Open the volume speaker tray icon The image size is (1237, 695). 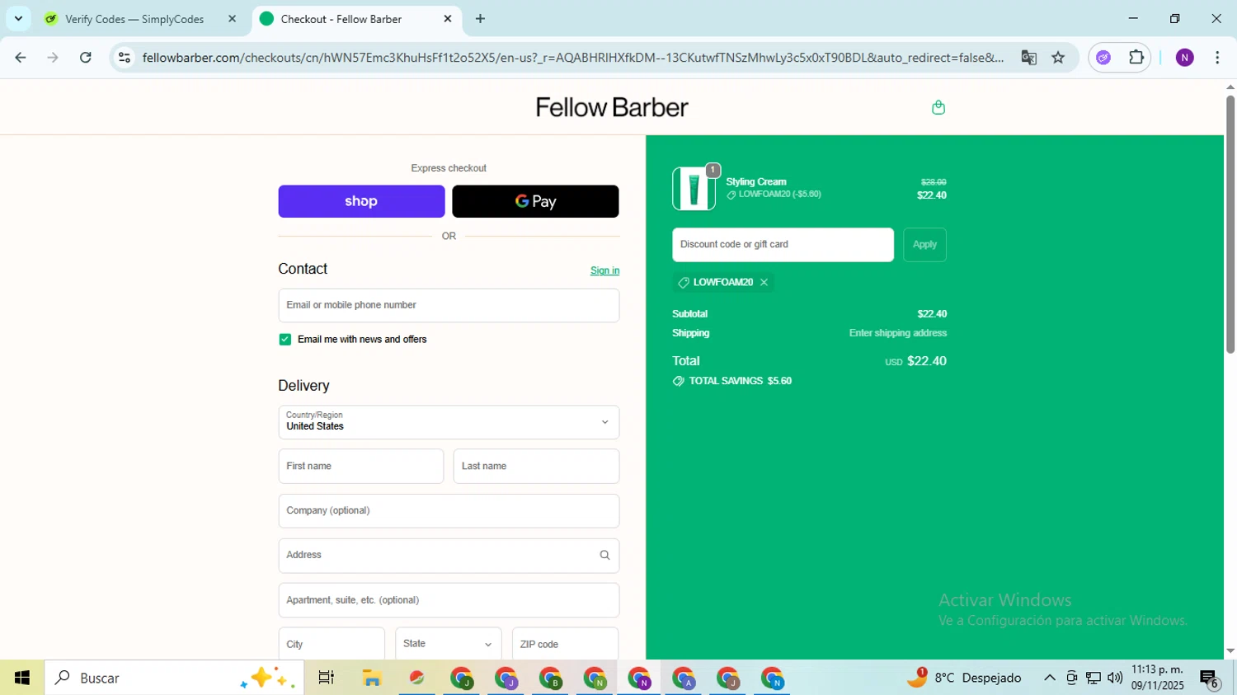pos(1115,678)
